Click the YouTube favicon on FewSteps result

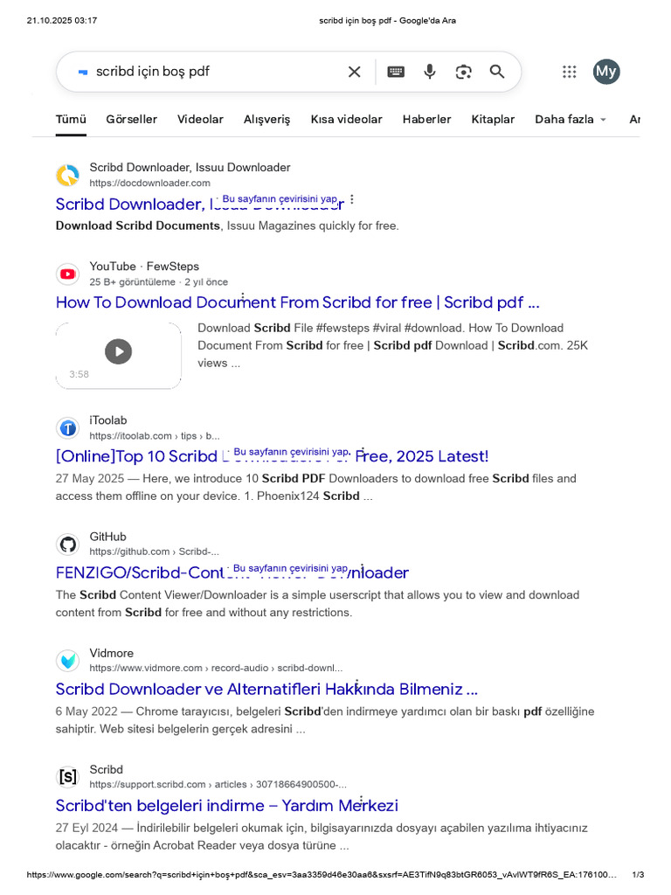coord(68,274)
